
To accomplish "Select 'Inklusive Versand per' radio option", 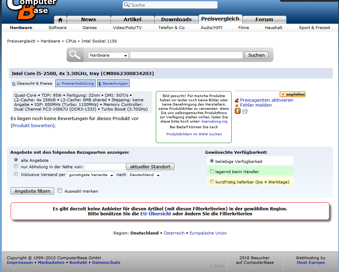I will tap(16, 174).
